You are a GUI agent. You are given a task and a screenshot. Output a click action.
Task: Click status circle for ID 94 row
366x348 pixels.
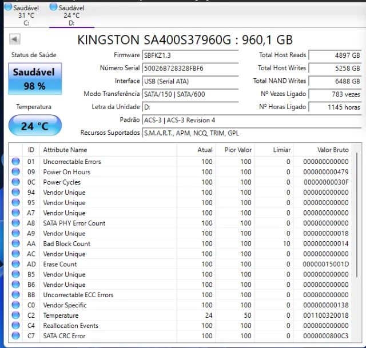point(15,192)
